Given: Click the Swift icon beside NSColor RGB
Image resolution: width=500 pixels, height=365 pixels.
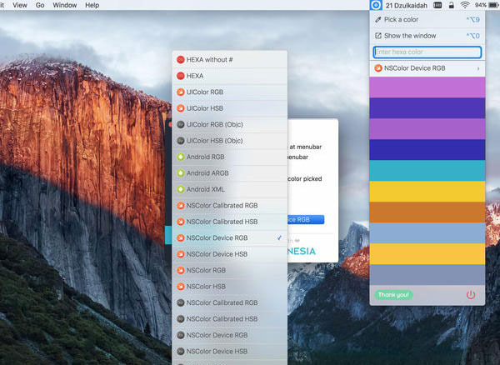Looking at the screenshot, I should pos(181,270).
